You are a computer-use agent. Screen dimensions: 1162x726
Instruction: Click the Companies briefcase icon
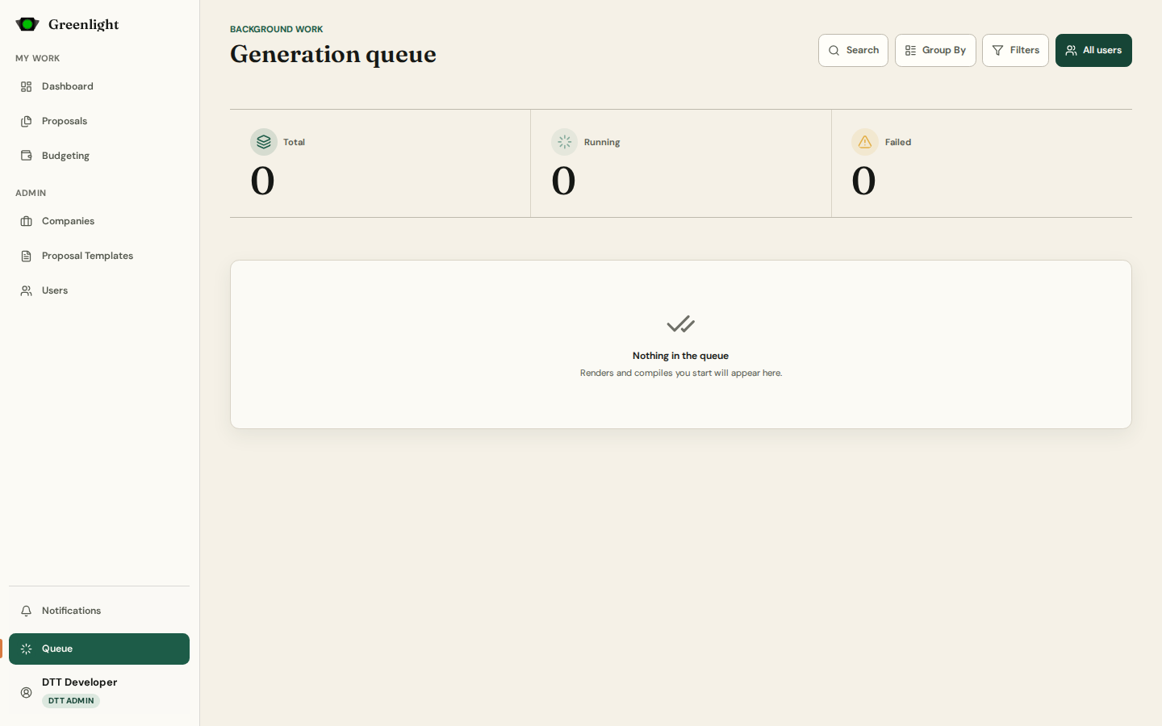click(27, 221)
